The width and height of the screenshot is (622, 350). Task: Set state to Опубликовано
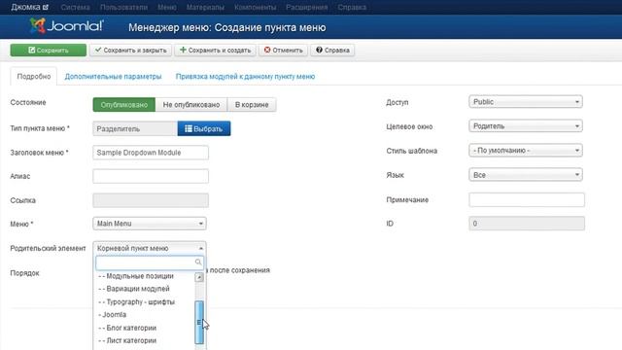[x=124, y=105]
